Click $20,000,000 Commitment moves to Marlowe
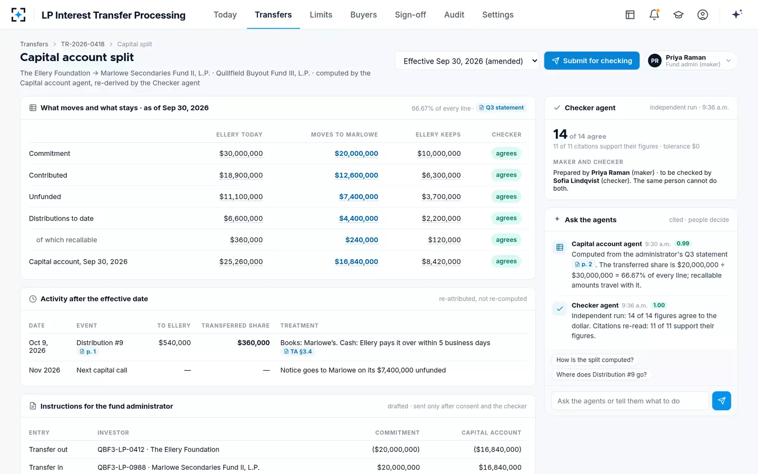The image size is (758, 474). click(x=356, y=154)
